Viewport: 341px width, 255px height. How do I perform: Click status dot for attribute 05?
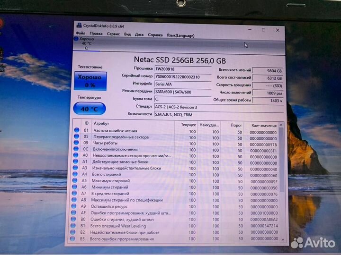pyautogui.click(x=76, y=136)
